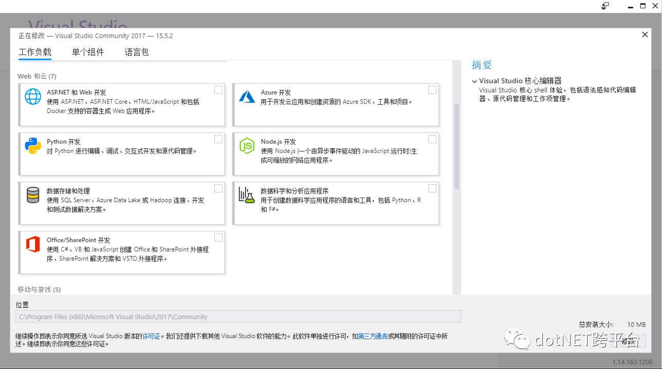The width and height of the screenshot is (662, 369).
Task: Click the Azure development logo icon
Action: [x=247, y=96]
